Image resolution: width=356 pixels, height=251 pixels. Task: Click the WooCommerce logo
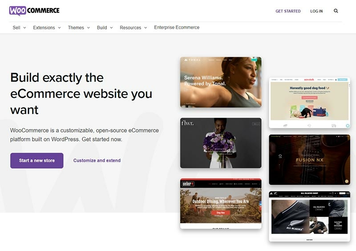[34, 11]
